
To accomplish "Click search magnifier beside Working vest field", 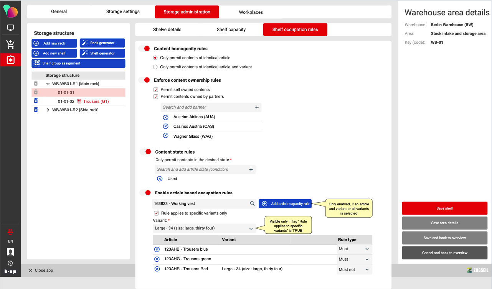I will [252, 204].
